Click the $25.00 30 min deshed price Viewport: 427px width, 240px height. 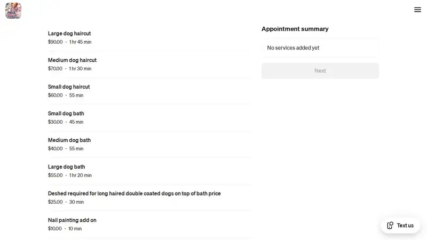click(x=66, y=202)
